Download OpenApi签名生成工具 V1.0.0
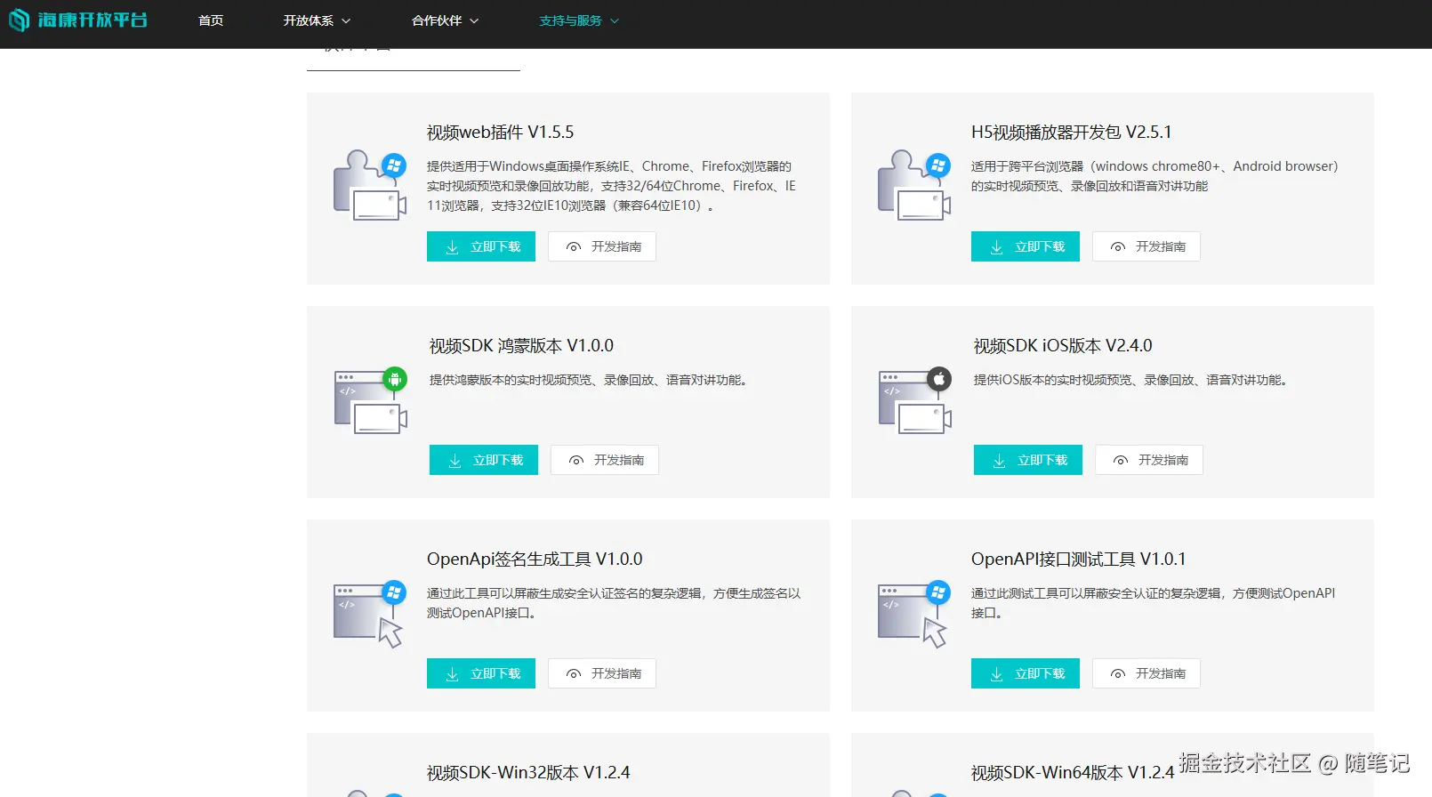 pyautogui.click(x=481, y=673)
